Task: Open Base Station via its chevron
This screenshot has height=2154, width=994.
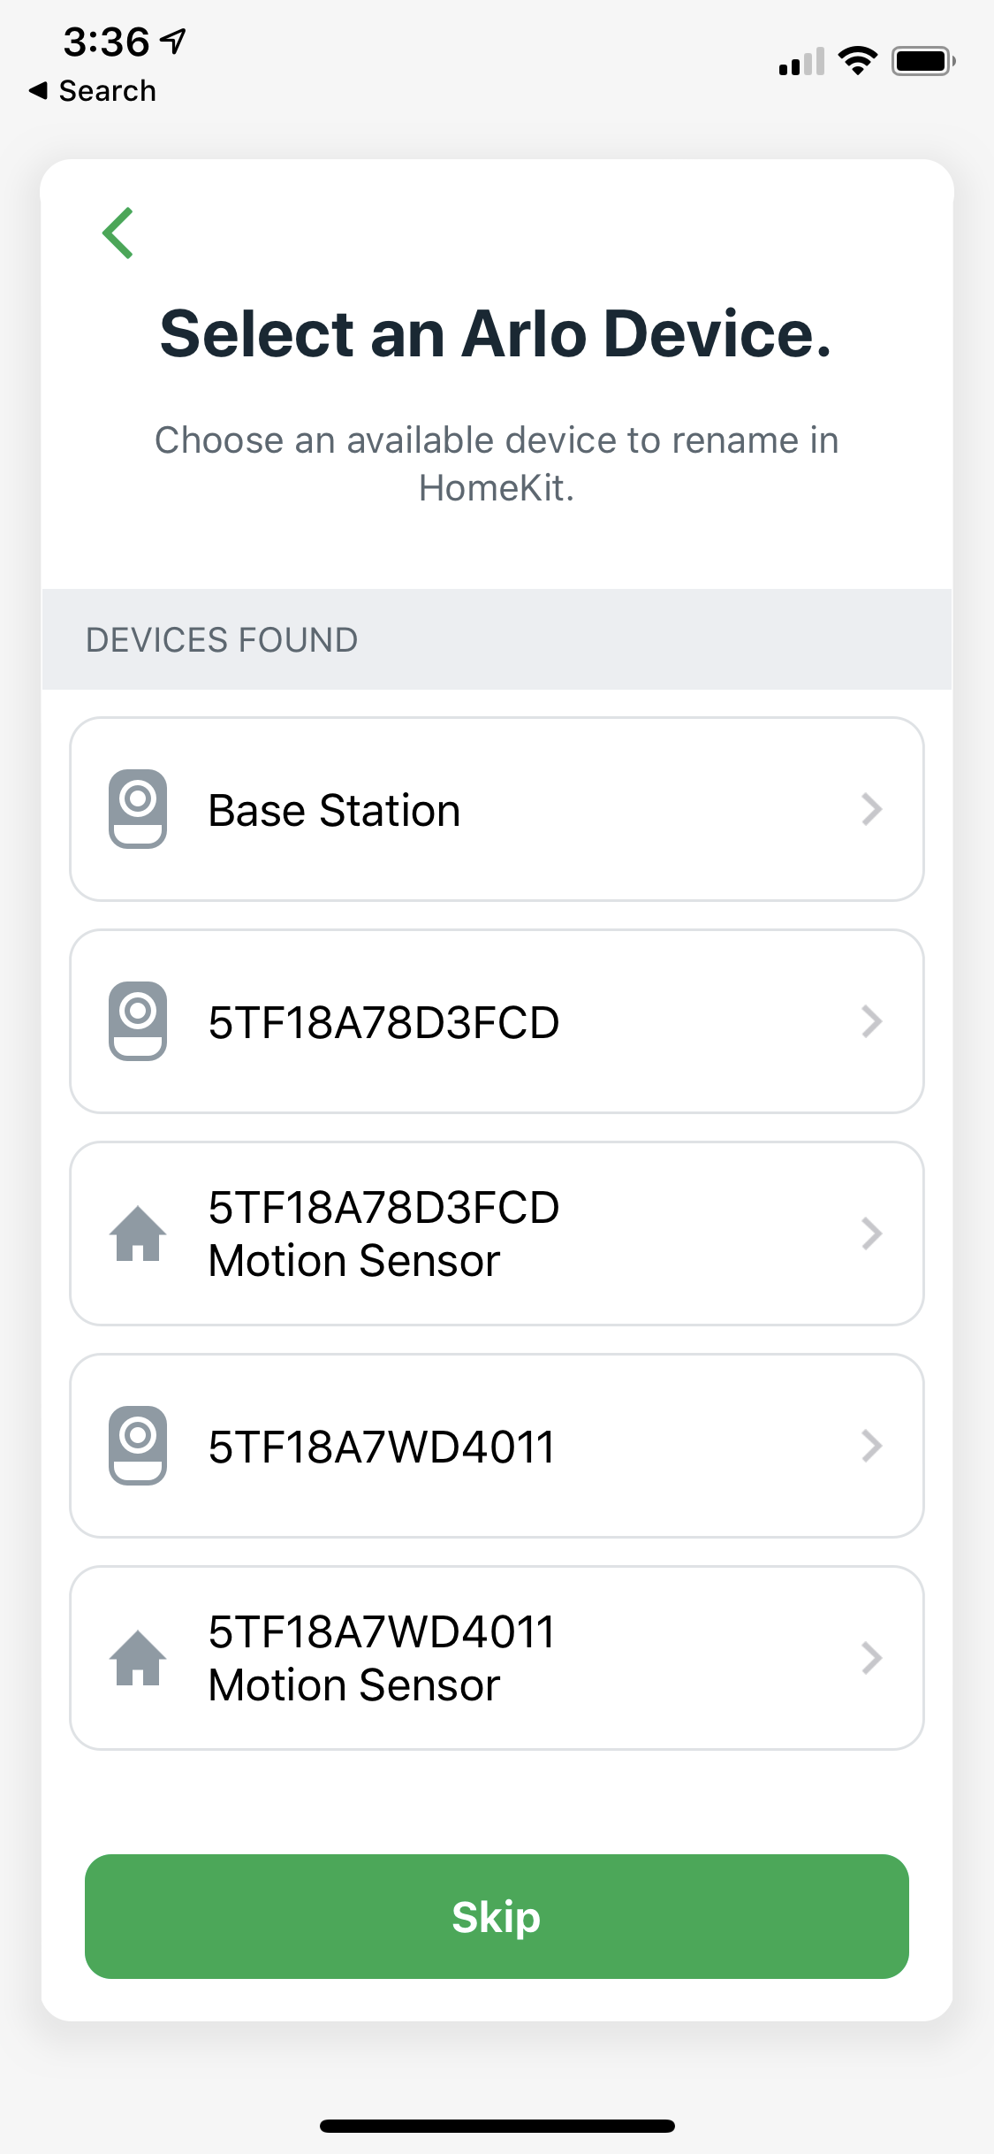Action: click(x=871, y=809)
